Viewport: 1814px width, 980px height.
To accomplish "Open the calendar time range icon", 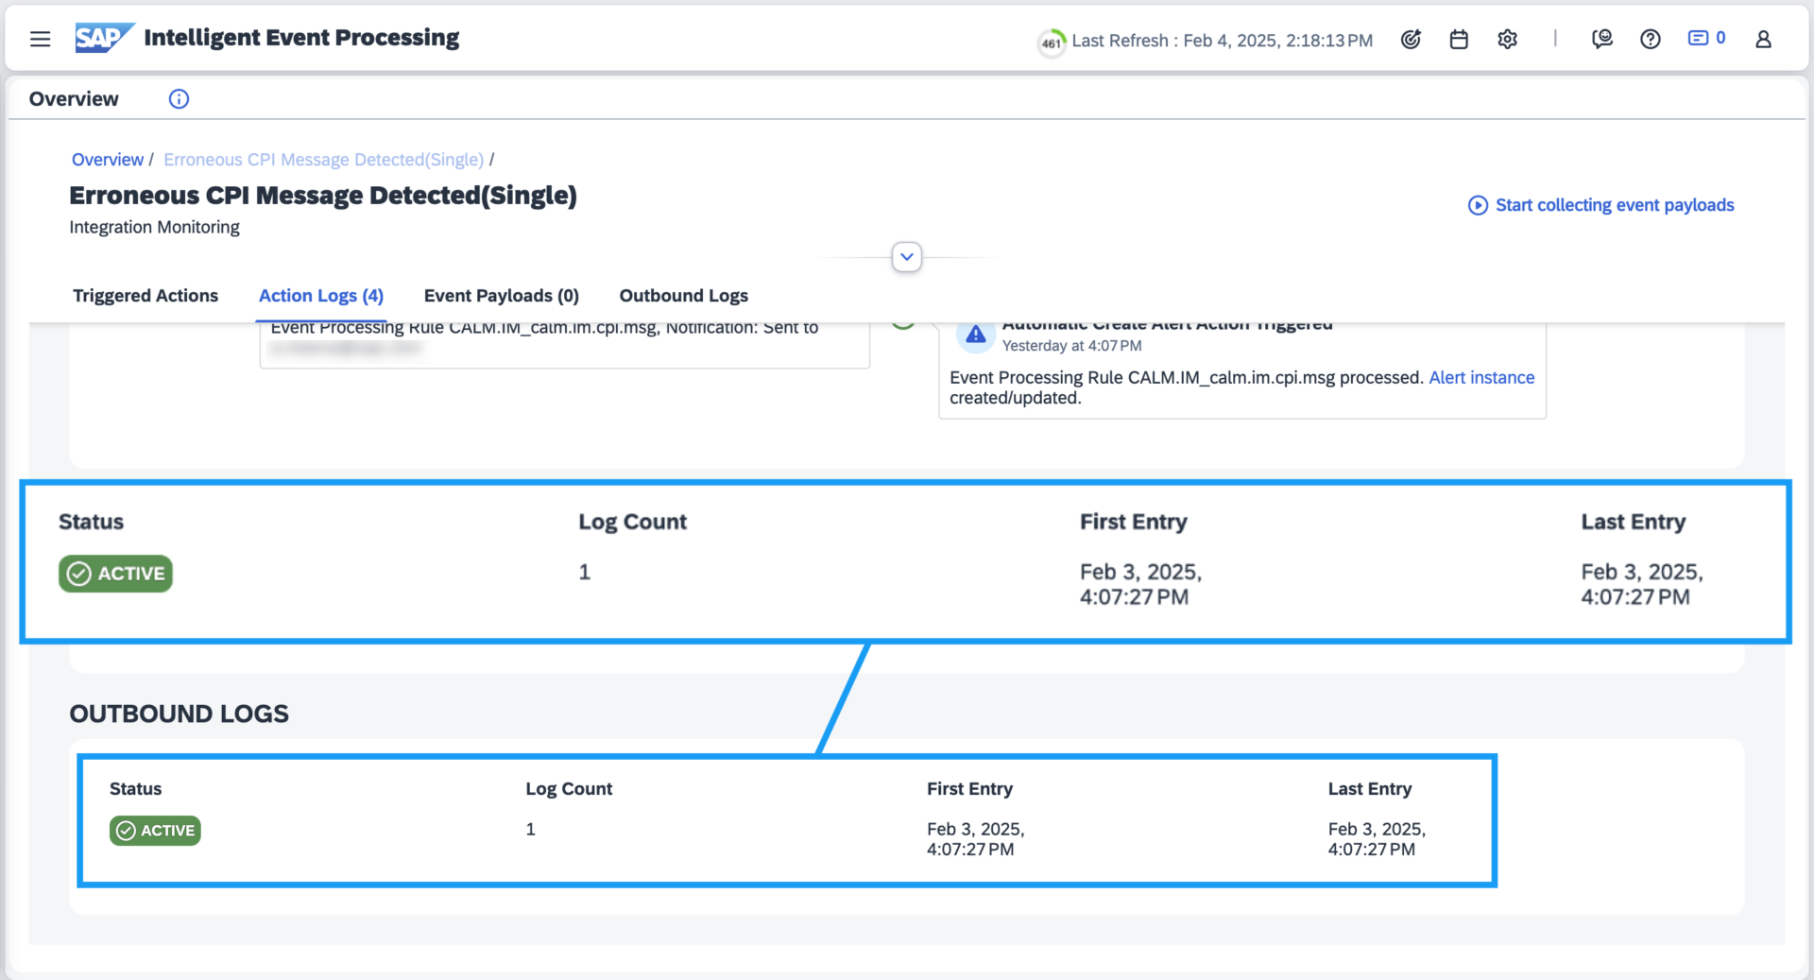I will click(1459, 39).
